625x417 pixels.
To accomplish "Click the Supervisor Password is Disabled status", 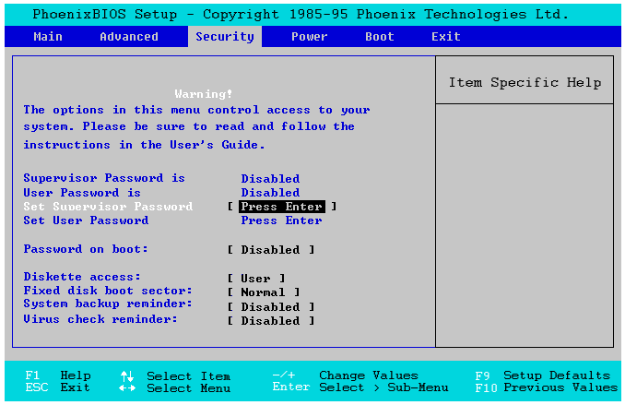I will pos(270,179).
